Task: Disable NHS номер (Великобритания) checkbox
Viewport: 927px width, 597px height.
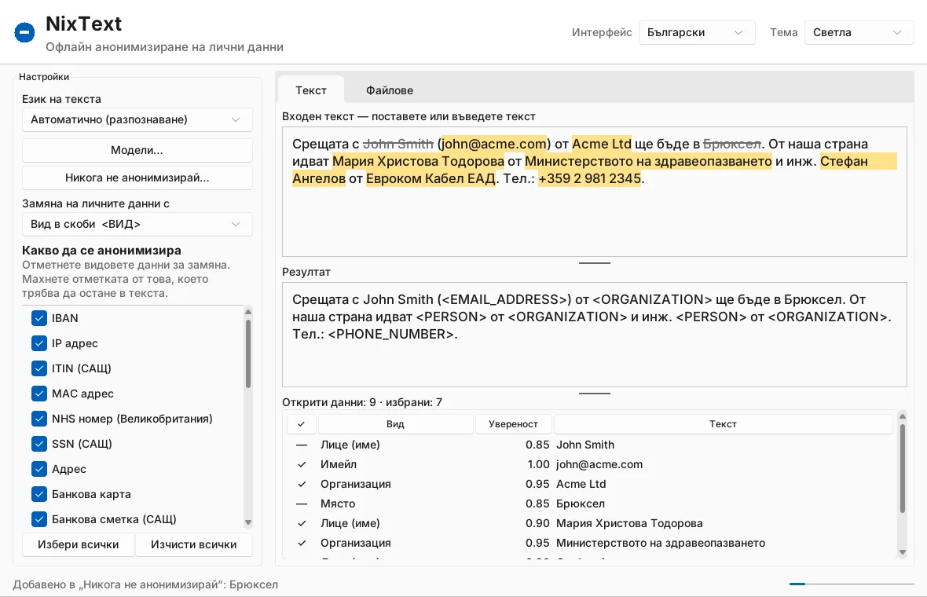Action: [x=39, y=419]
